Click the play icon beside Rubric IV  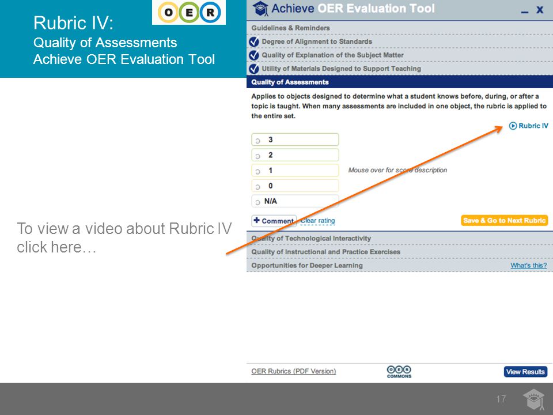513,126
